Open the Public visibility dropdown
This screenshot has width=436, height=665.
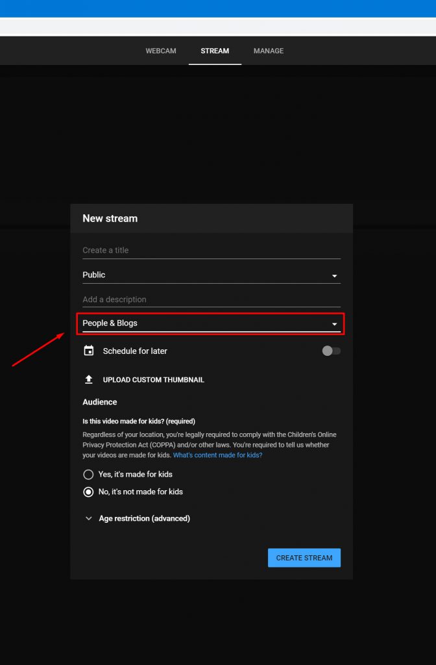pyautogui.click(x=212, y=275)
